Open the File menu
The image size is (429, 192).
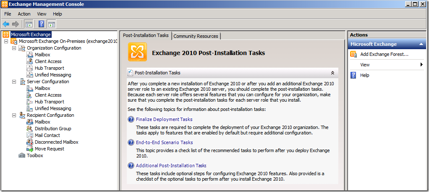(8, 14)
